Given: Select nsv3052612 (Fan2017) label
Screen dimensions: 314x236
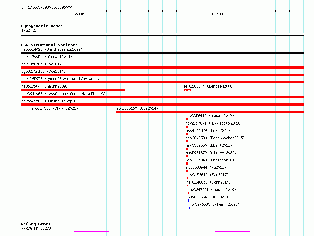Looking at the screenshot, I should tap(207, 175).
